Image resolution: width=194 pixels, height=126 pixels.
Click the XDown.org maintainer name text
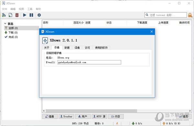63,58
